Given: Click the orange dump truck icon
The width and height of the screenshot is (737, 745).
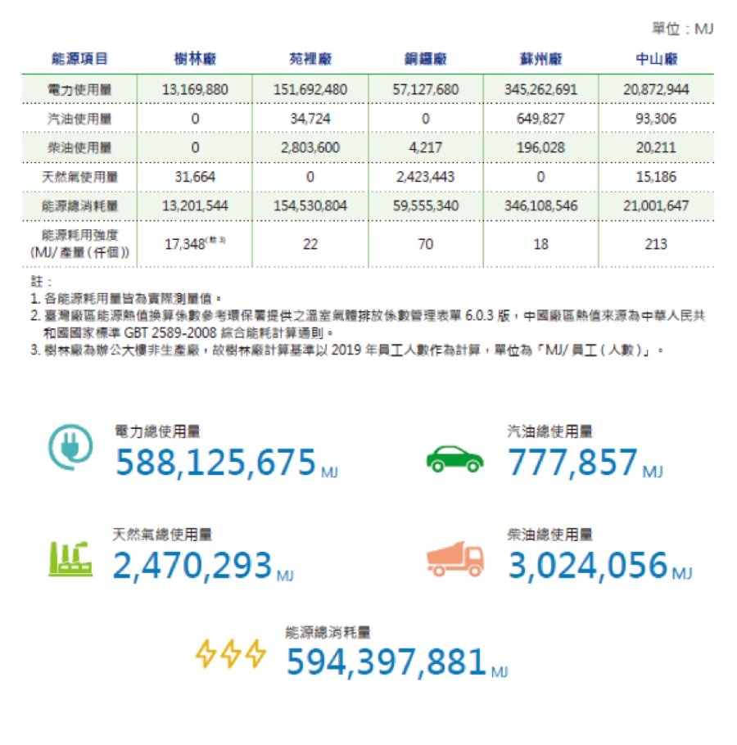Looking at the screenshot, I should pos(454,560).
